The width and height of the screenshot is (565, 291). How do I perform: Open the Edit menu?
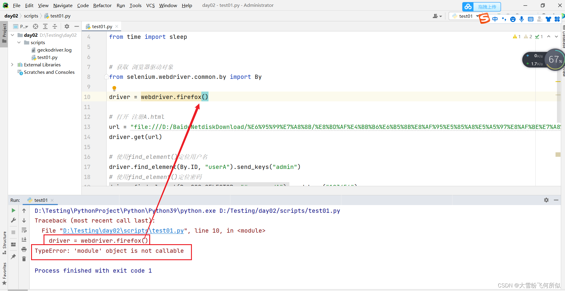pyautogui.click(x=29, y=5)
